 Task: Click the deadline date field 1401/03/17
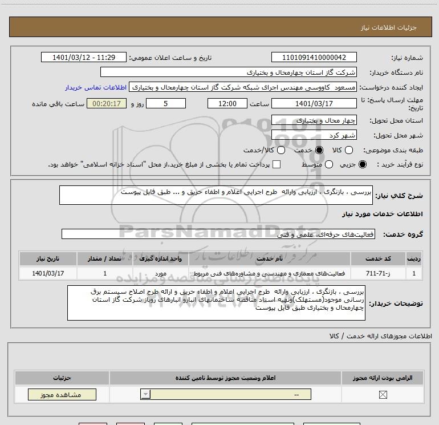[314, 103]
